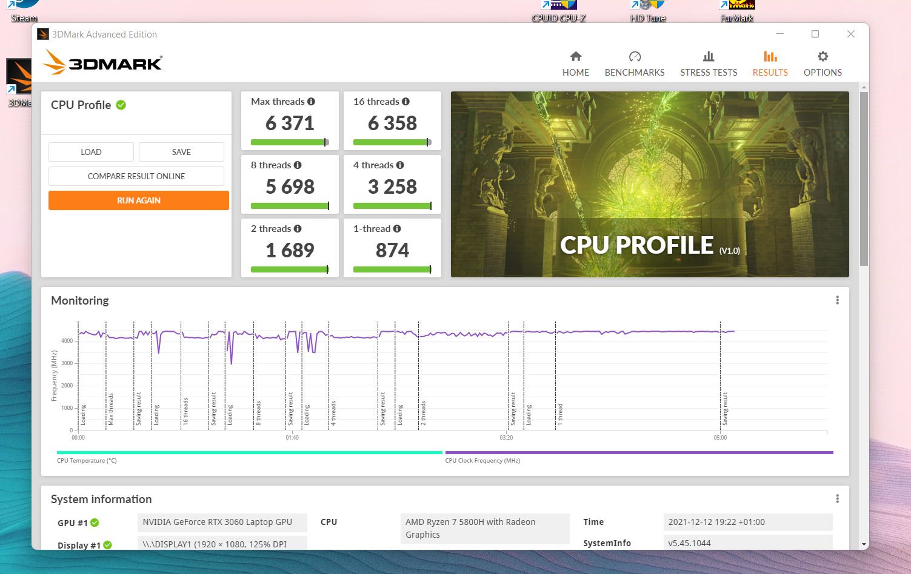Click the Display #1 green check icon

[x=107, y=545]
